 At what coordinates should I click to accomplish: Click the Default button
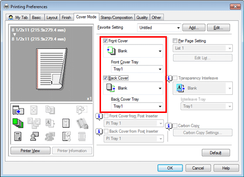[216, 153]
